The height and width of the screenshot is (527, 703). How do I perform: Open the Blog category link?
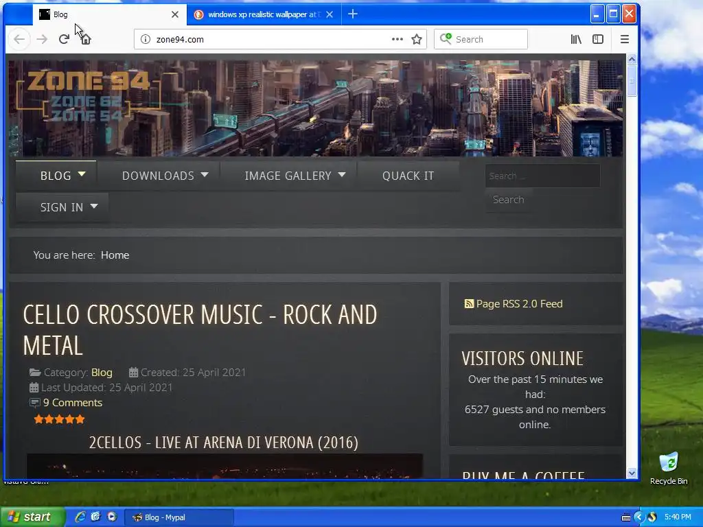pos(102,373)
